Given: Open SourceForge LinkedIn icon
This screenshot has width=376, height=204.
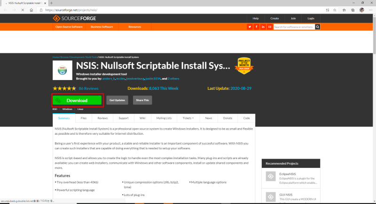Looking at the screenshot, I should [x=263, y=27].
